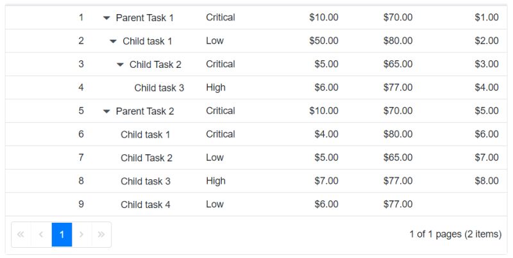Go to previous page pager icon

click(x=41, y=234)
